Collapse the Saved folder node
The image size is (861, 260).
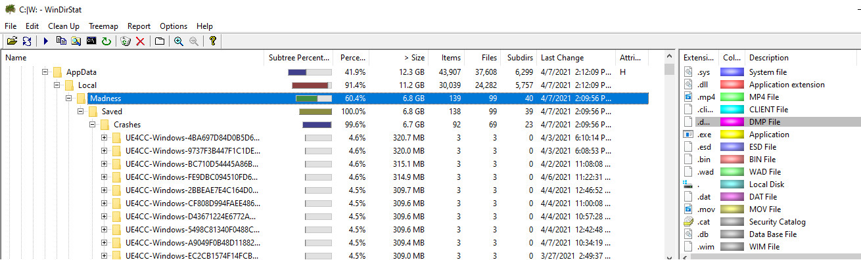click(x=81, y=112)
